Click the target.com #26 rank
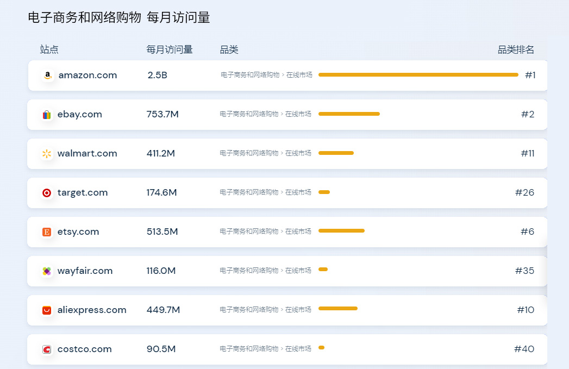Screen dimensions: 569x369 (524, 192)
